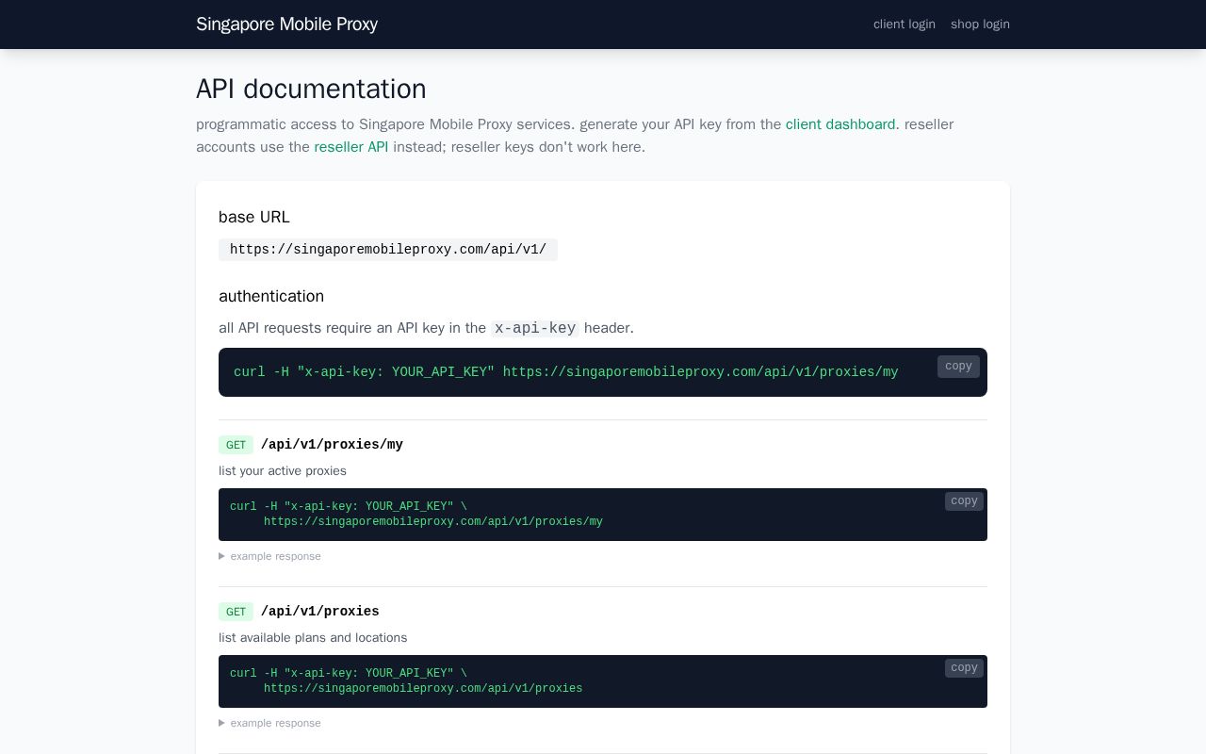Open the client dashboard link

[x=840, y=124]
